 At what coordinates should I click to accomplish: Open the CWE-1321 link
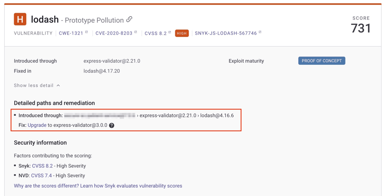[71, 33]
